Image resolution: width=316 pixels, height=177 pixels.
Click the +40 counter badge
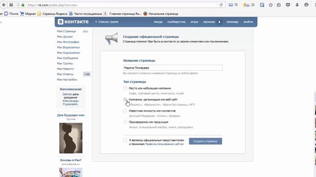coord(87,74)
